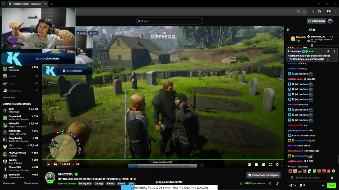
Task: Select the Apenas Conversa category link
Action: [x=67, y=183]
